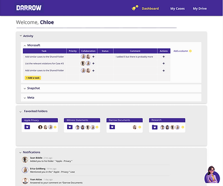
Task: Open actions plus for List the relevant violations task
Action: point(164,64)
